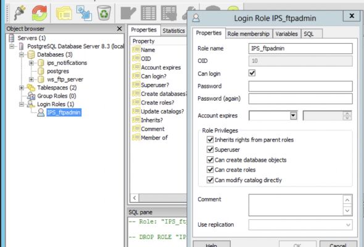Image resolution: width=364 pixels, height=247 pixels.
Task: Open the Use replication dropdown
Action: [348, 225]
